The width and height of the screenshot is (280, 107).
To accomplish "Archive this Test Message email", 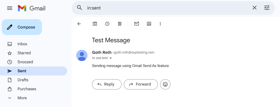I will point(95,24).
